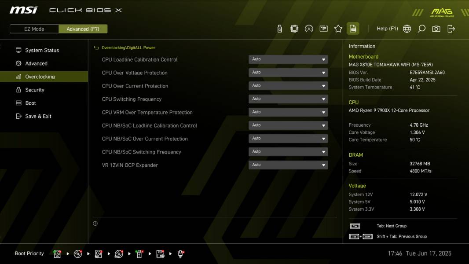
Task: Click the highlighted document icon in toolbar
Action: [353, 29]
